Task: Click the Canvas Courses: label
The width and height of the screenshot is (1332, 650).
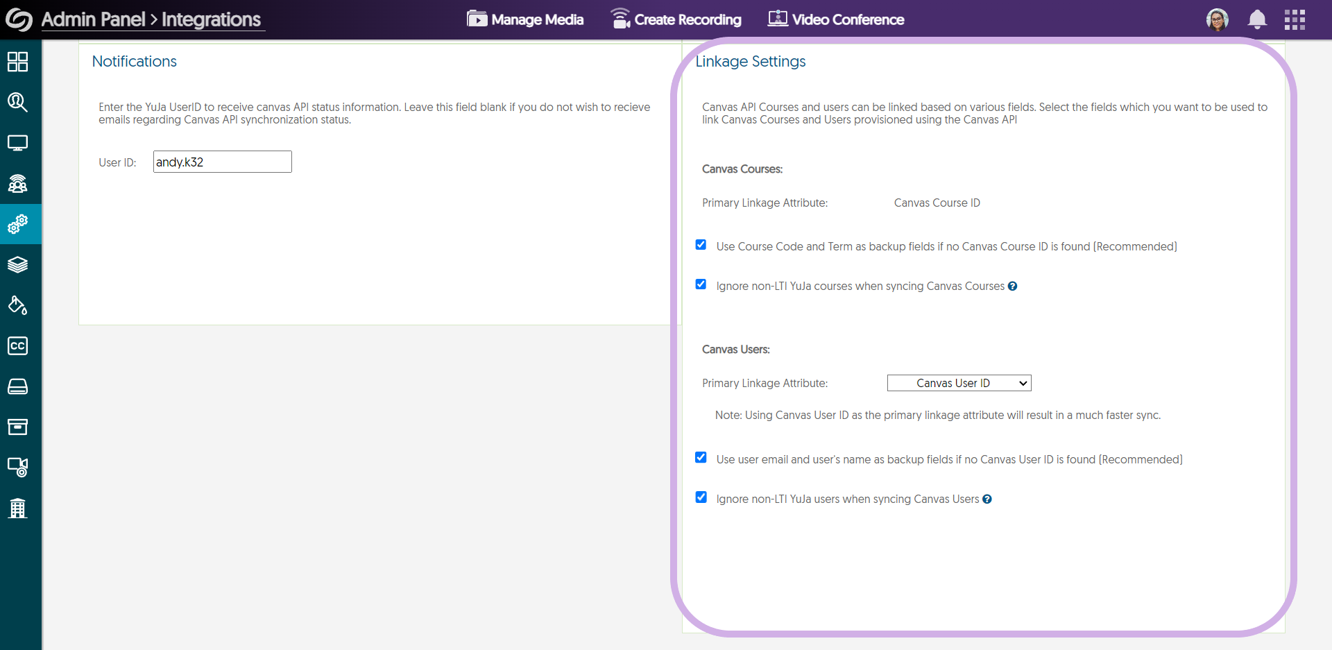Action: tap(742, 169)
